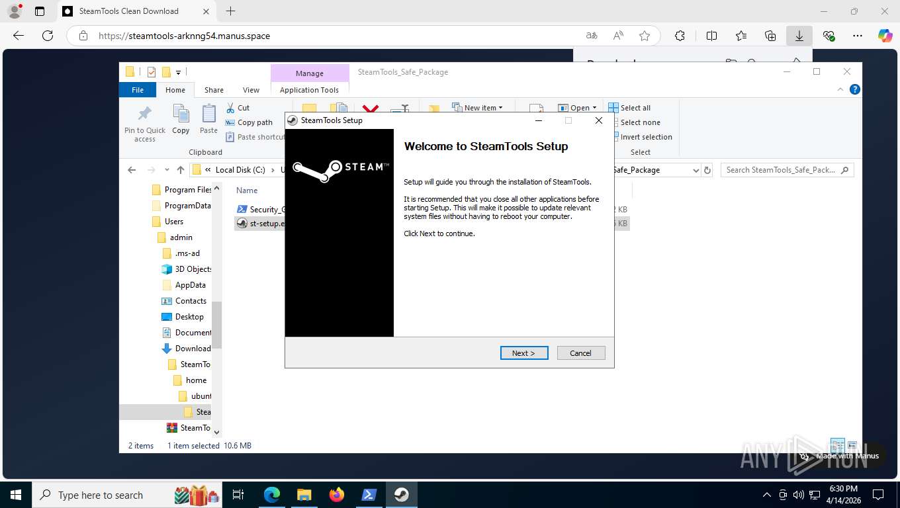Screen dimensions: 900x508
Task: Open the View ribbon tab
Action: [x=251, y=90]
